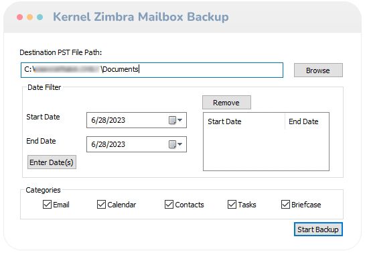This screenshot has width=365, height=255.
Task: Expand the Start Date dropdown arrow
Action: tap(180, 120)
